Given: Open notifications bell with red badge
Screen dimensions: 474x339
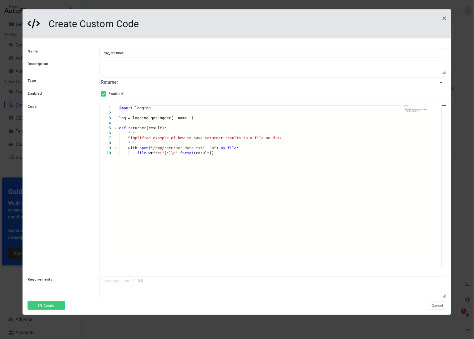Looking at the screenshot, I should [x=468, y=315].
